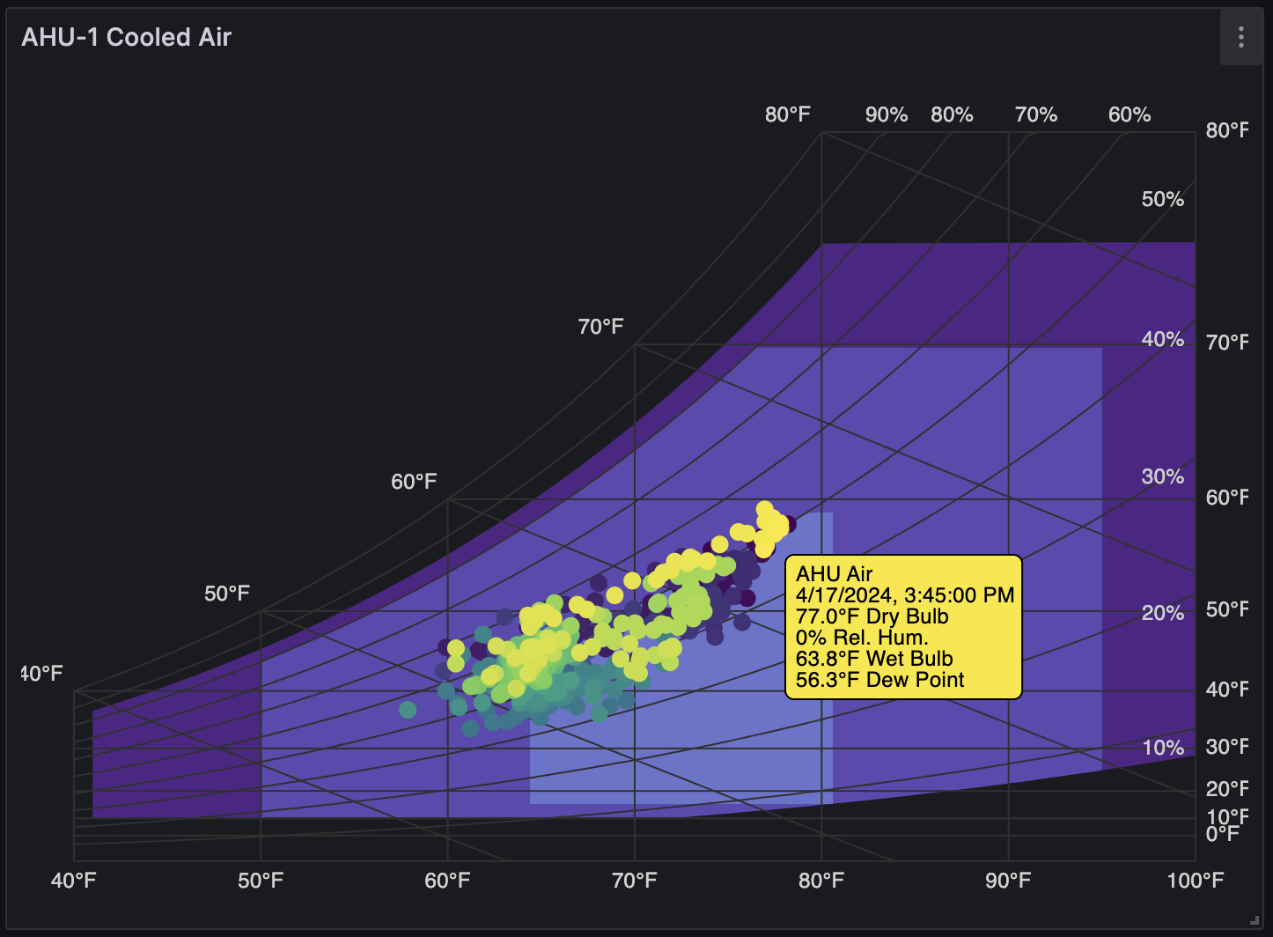Click the leftmost teal data point
The image size is (1273, 937).
click(x=408, y=710)
